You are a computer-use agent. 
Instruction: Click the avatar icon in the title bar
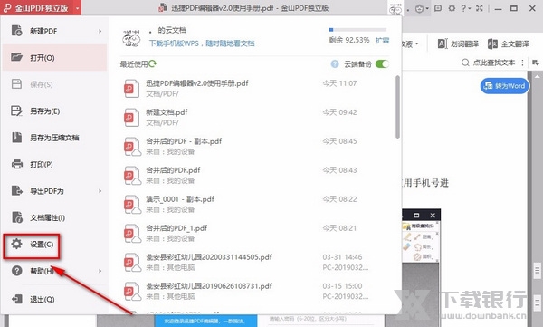[x=395, y=8]
